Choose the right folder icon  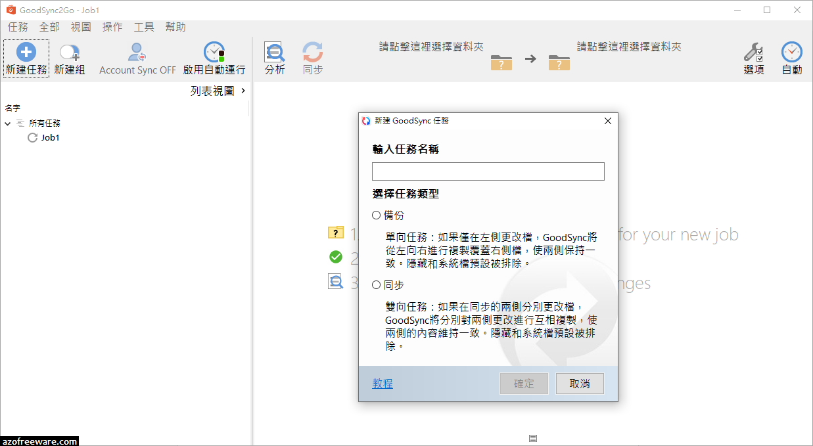coord(559,62)
